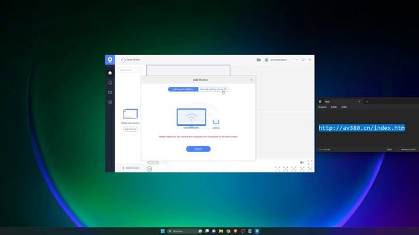Click the outlined Add Device button under placeholder
The image size is (419, 235).
130,129
